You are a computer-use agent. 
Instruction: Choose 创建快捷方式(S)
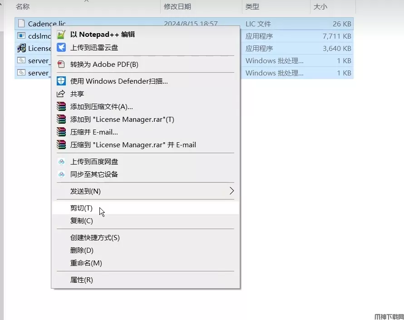(x=145, y=238)
